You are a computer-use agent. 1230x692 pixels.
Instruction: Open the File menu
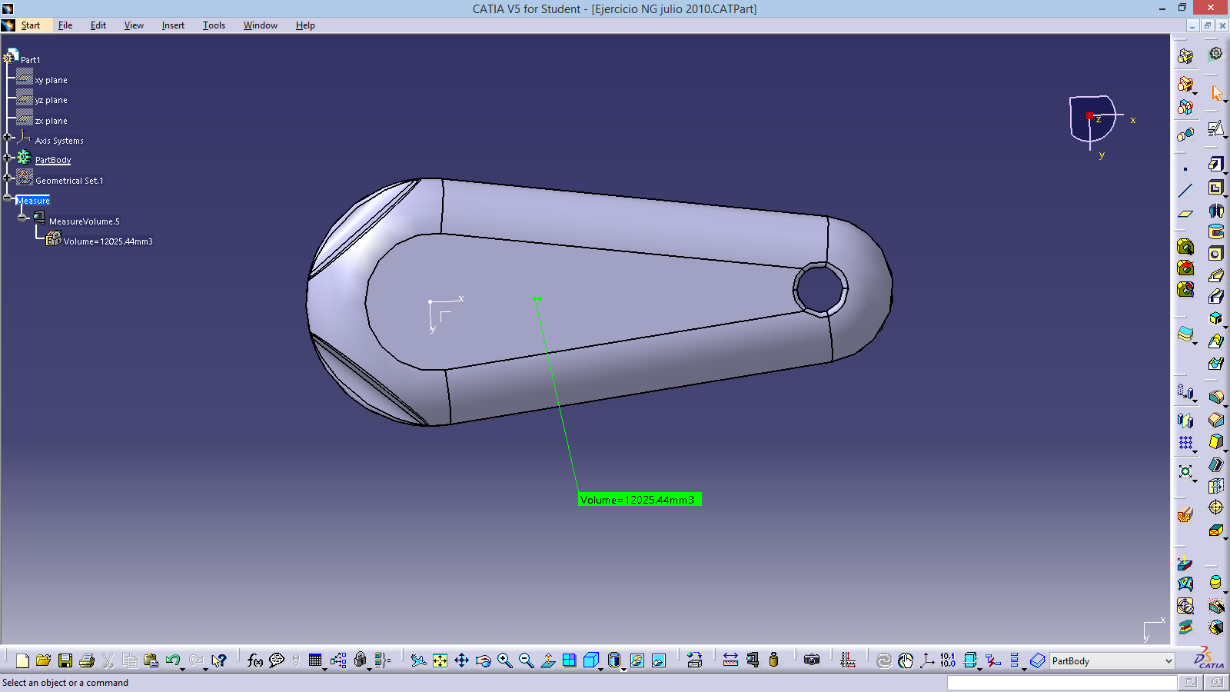65,25
